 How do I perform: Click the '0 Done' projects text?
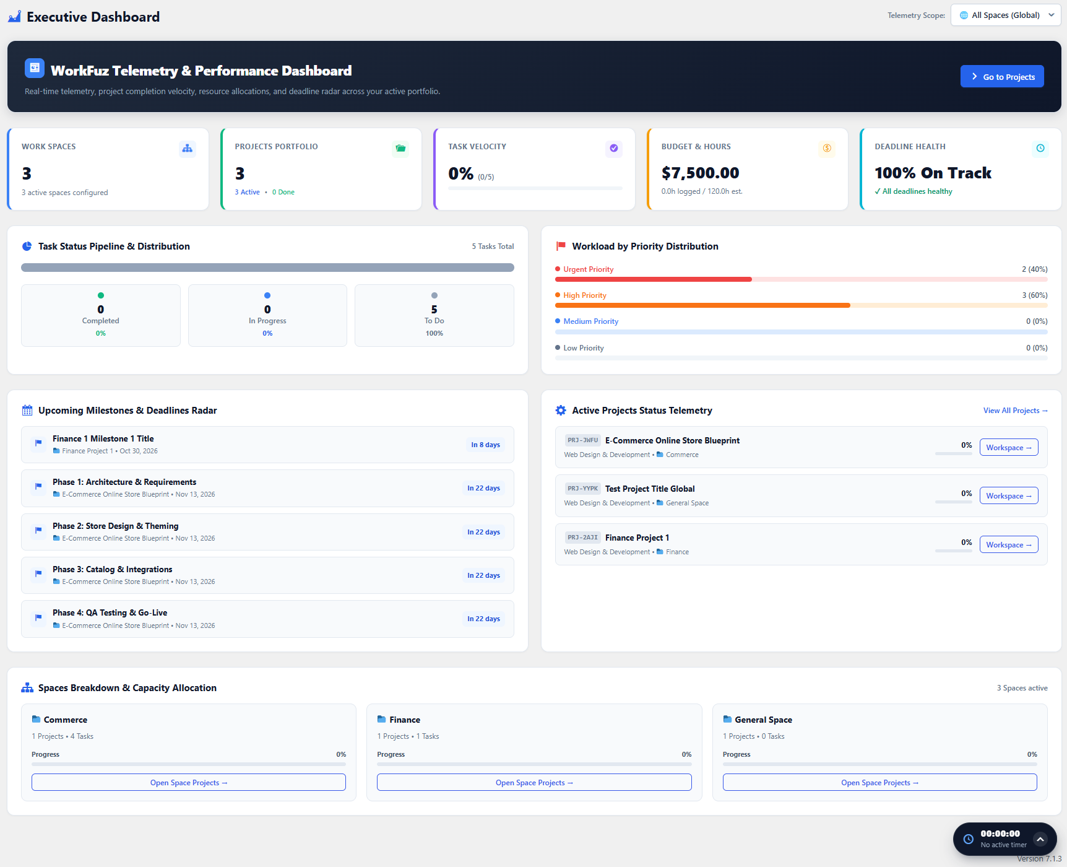283,192
